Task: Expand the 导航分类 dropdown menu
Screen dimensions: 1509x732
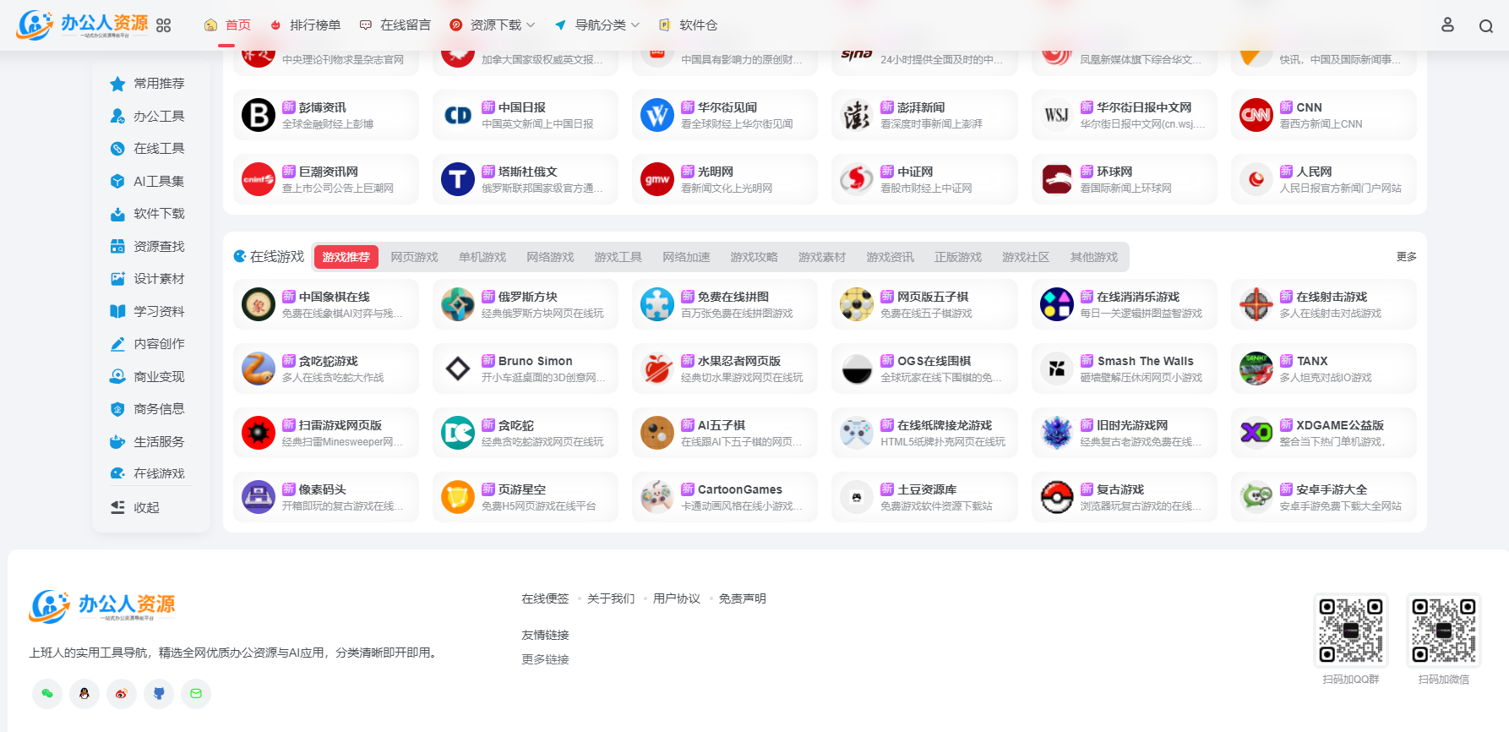Action: click(x=597, y=25)
